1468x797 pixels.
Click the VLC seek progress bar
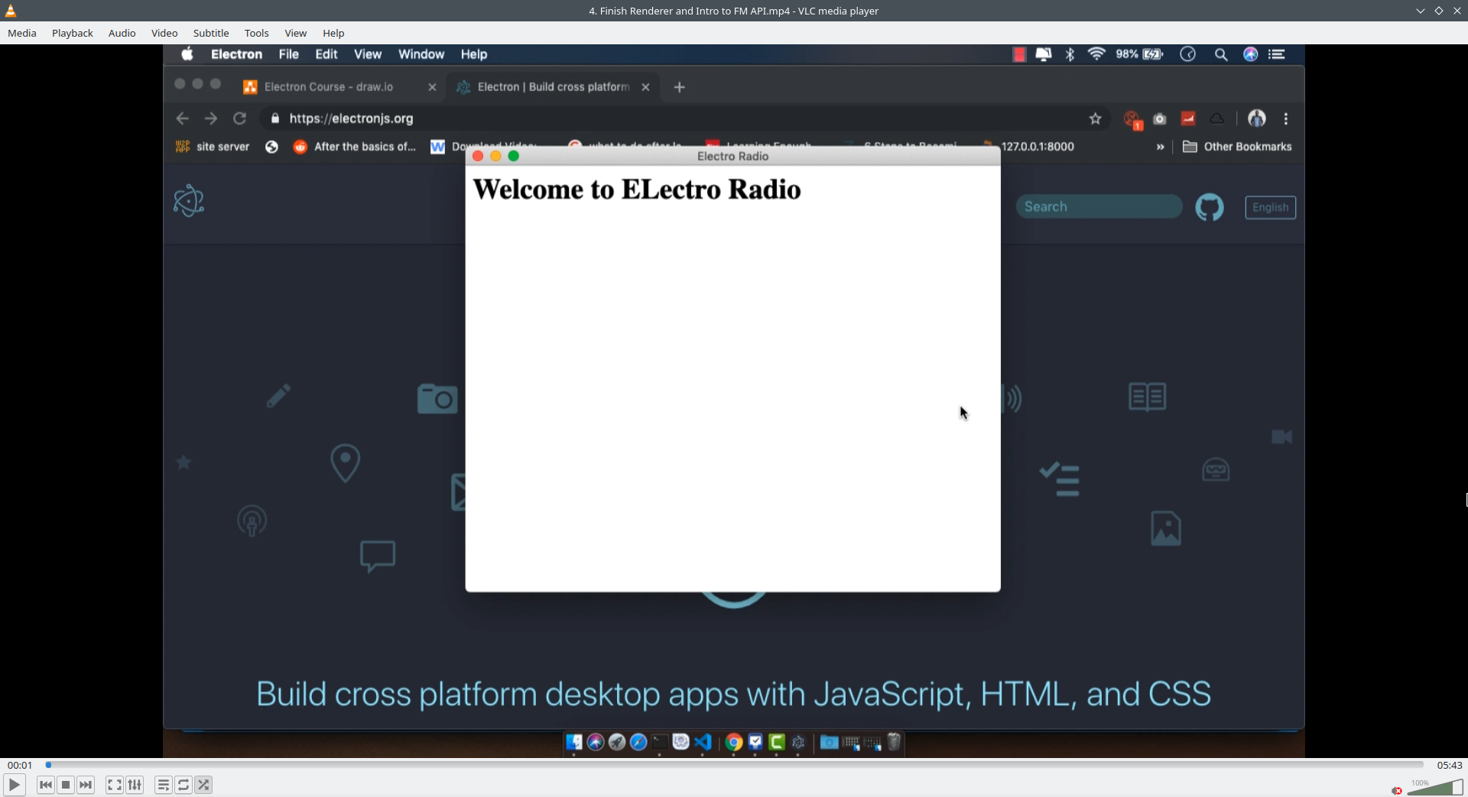point(735,765)
